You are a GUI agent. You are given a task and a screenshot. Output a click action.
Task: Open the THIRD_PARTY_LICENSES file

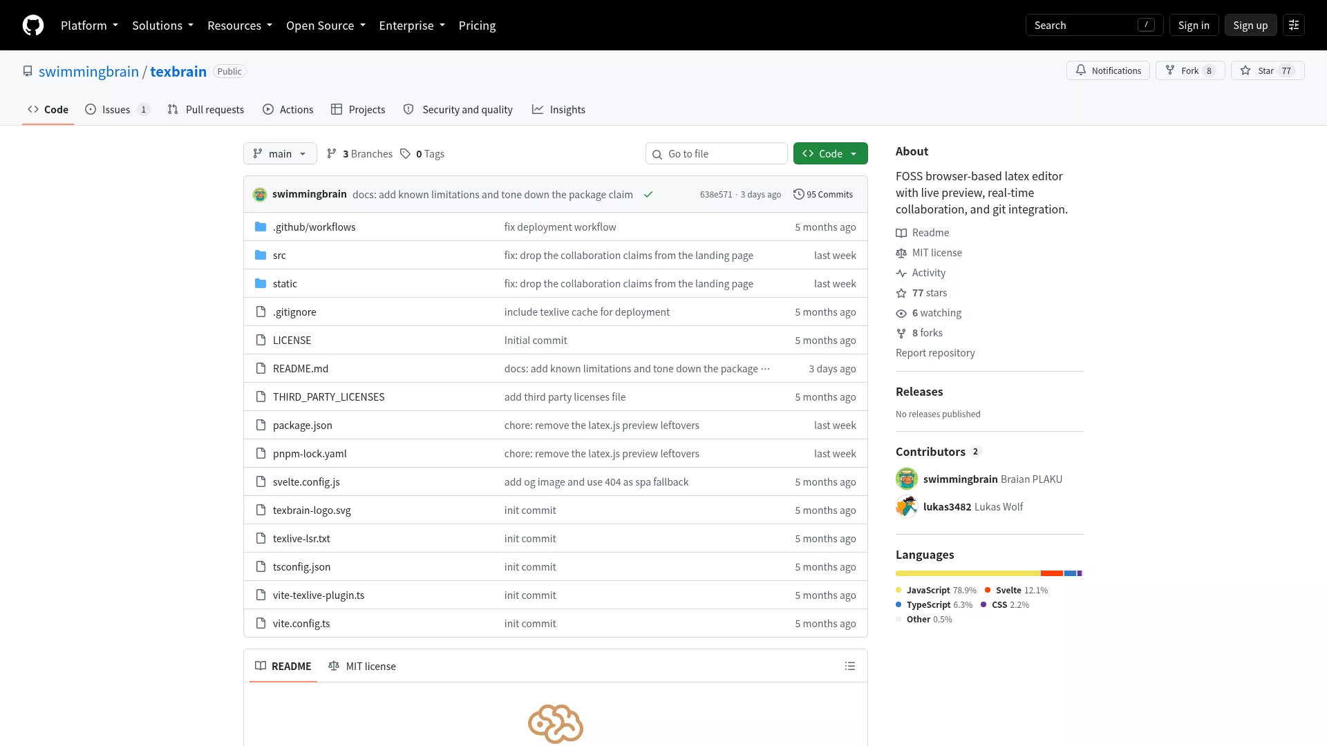[329, 397]
